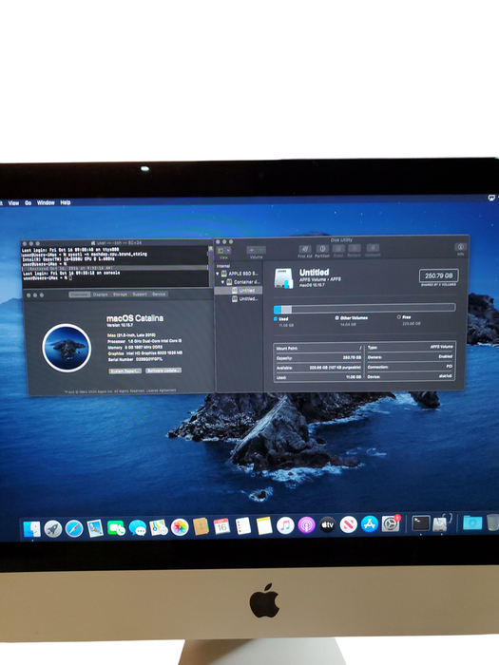Screen dimensions: 499x665
Task: Open Safari from the Dock
Action: (74, 528)
